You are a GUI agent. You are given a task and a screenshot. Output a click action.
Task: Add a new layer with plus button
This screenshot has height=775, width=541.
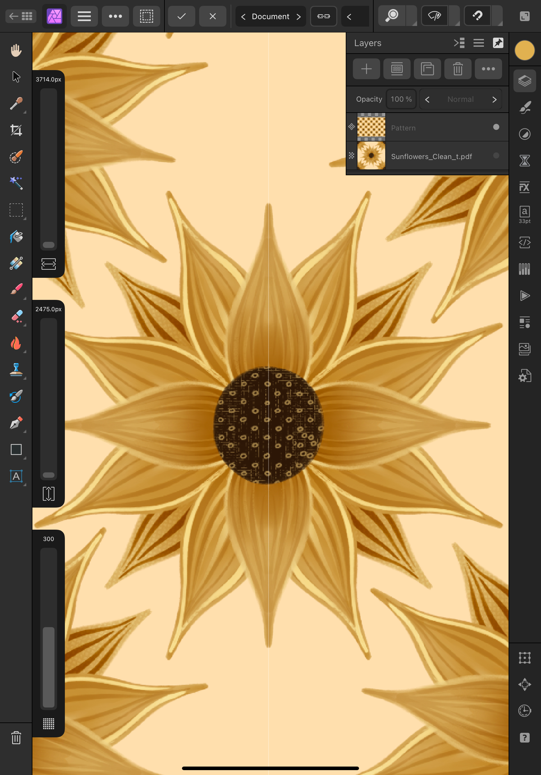click(366, 69)
